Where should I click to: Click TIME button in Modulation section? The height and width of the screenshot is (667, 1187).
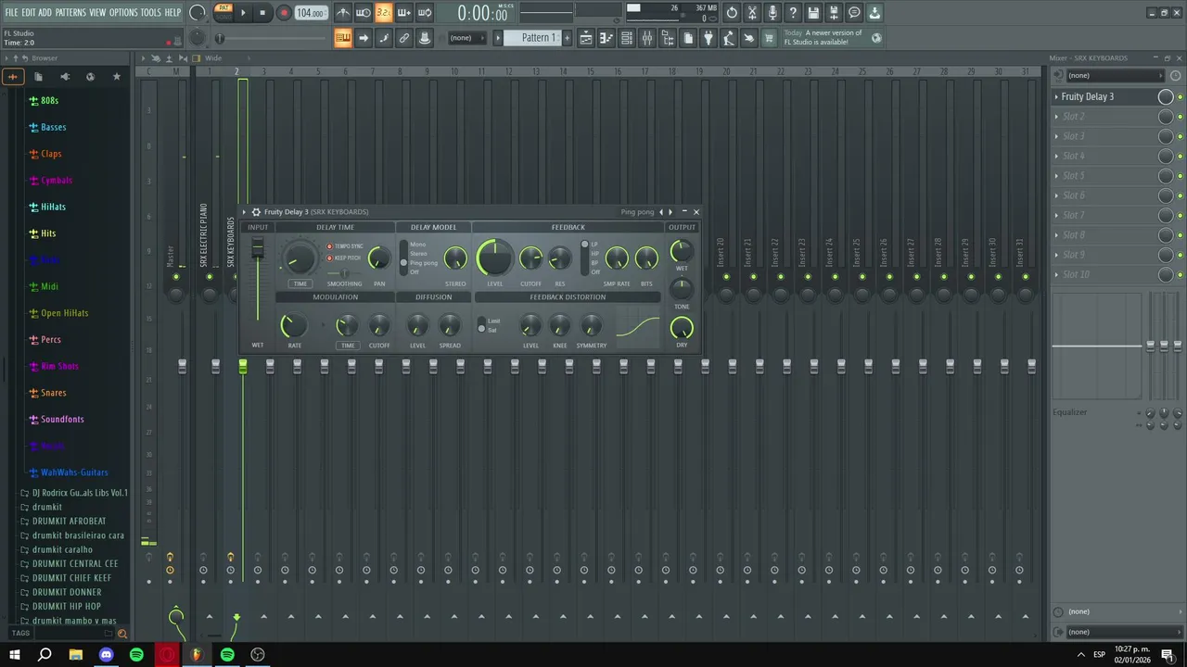tap(348, 346)
